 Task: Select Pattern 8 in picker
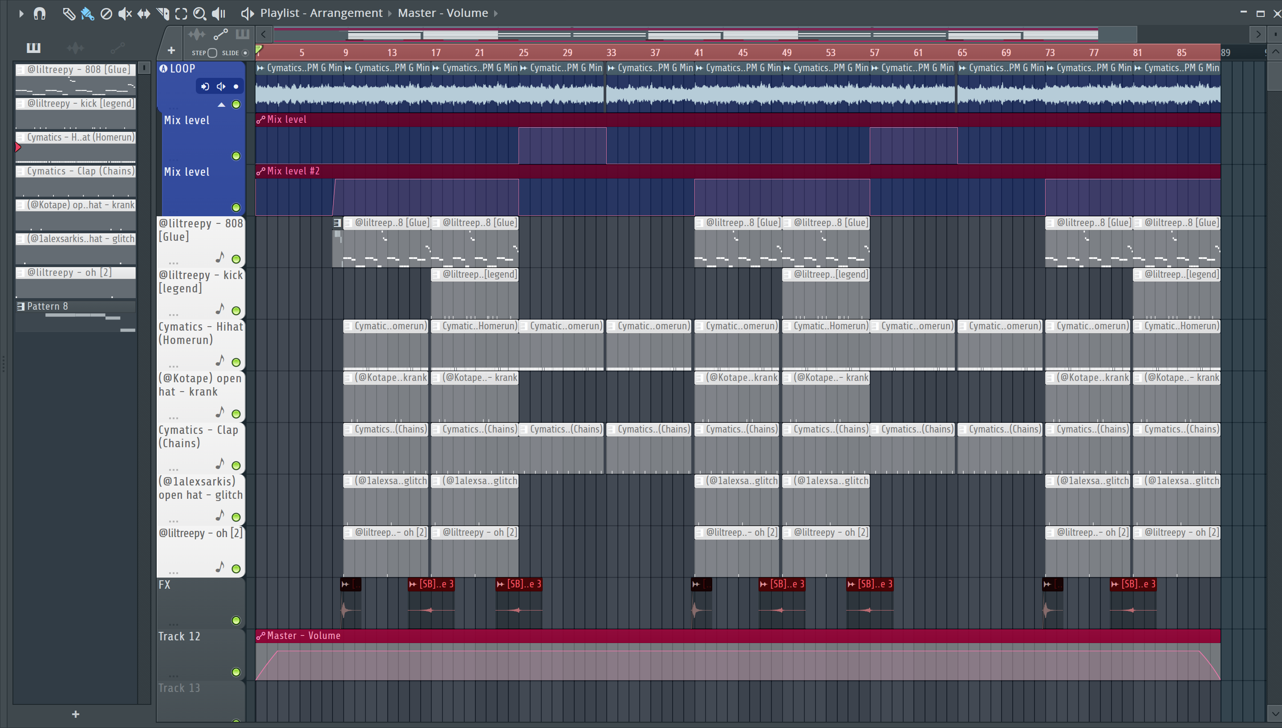click(x=76, y=316)
